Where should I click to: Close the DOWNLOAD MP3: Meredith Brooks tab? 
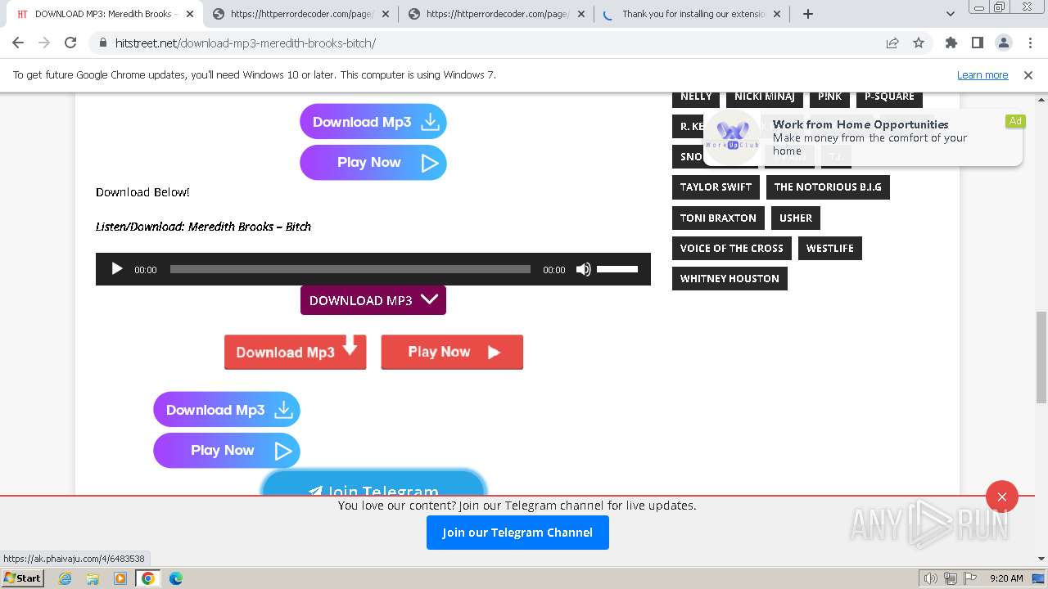[190, 14]
